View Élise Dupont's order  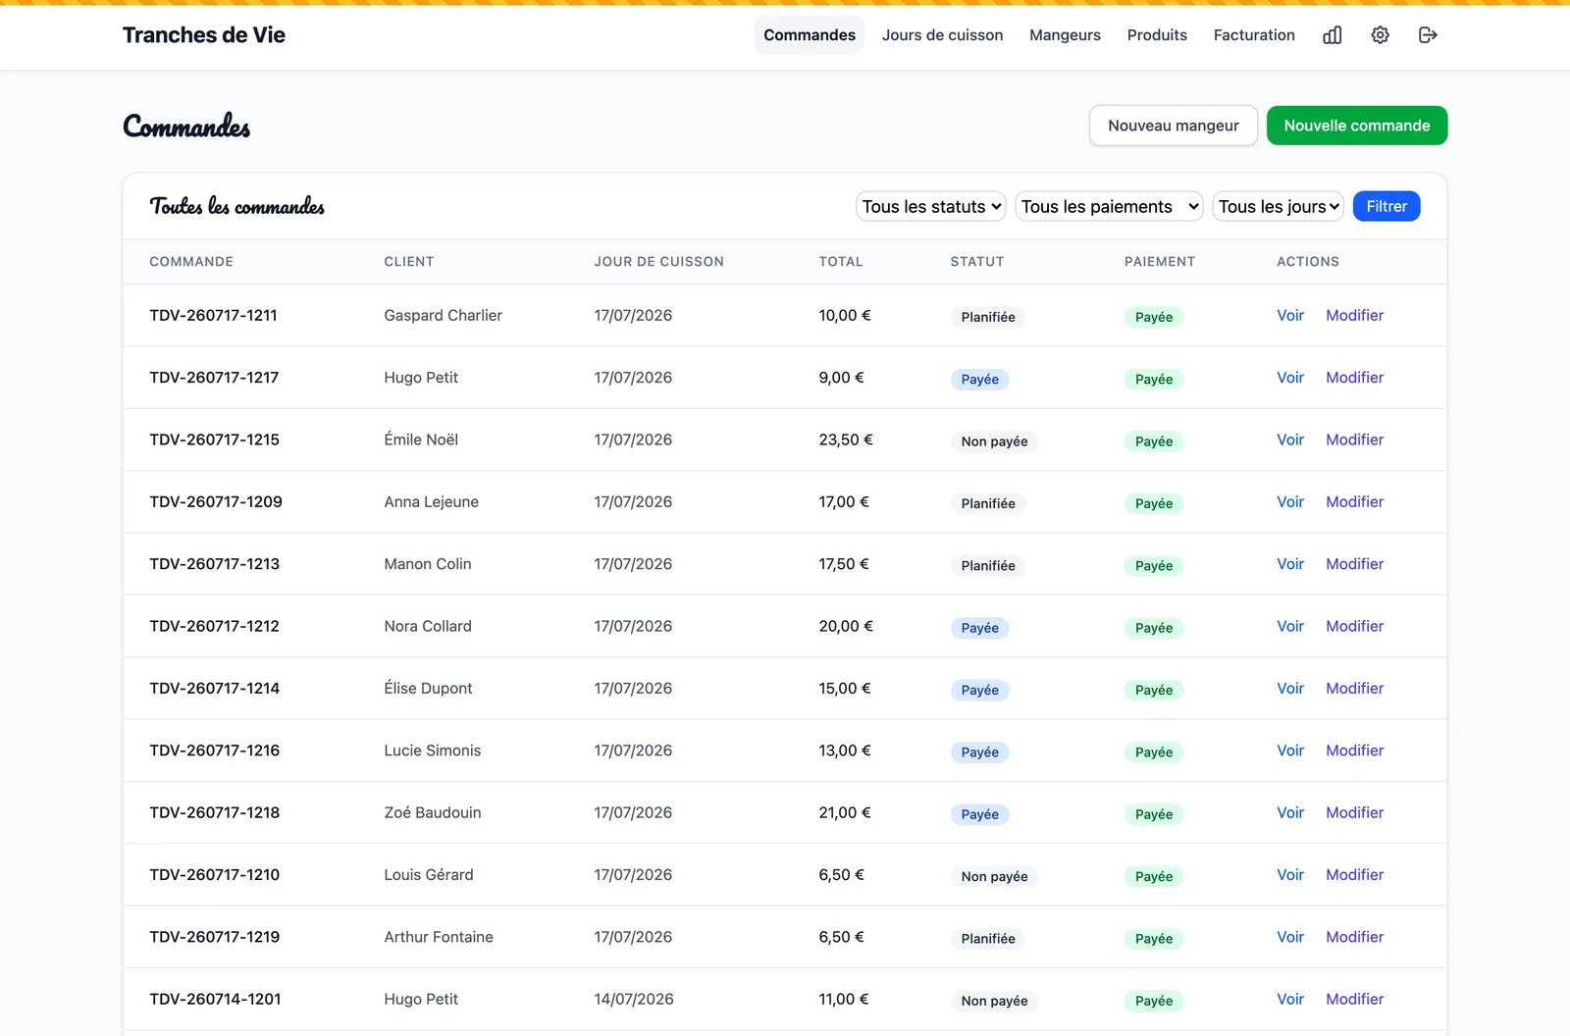click(1290, 688)
